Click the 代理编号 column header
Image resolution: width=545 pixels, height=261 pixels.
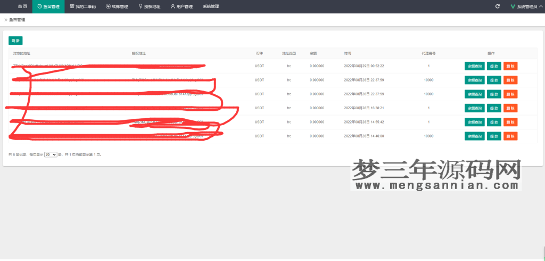click(428, 54)
